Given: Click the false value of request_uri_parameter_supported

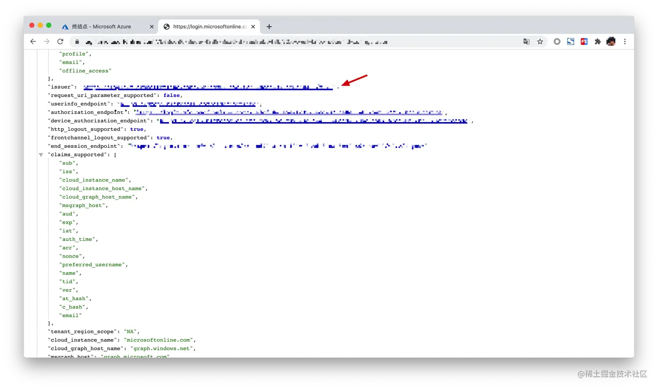Looking at the screenshot, I should coord(171,96).
